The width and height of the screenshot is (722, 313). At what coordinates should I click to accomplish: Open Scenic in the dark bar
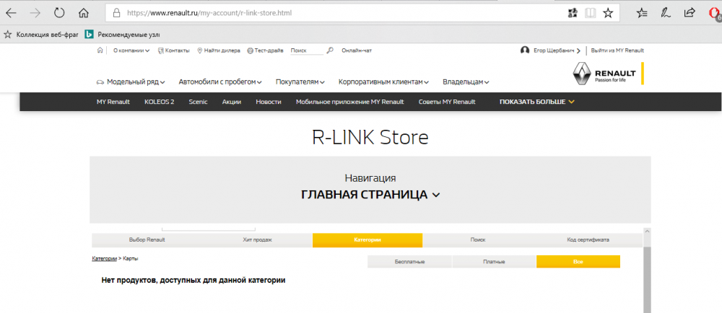(198, 102)
